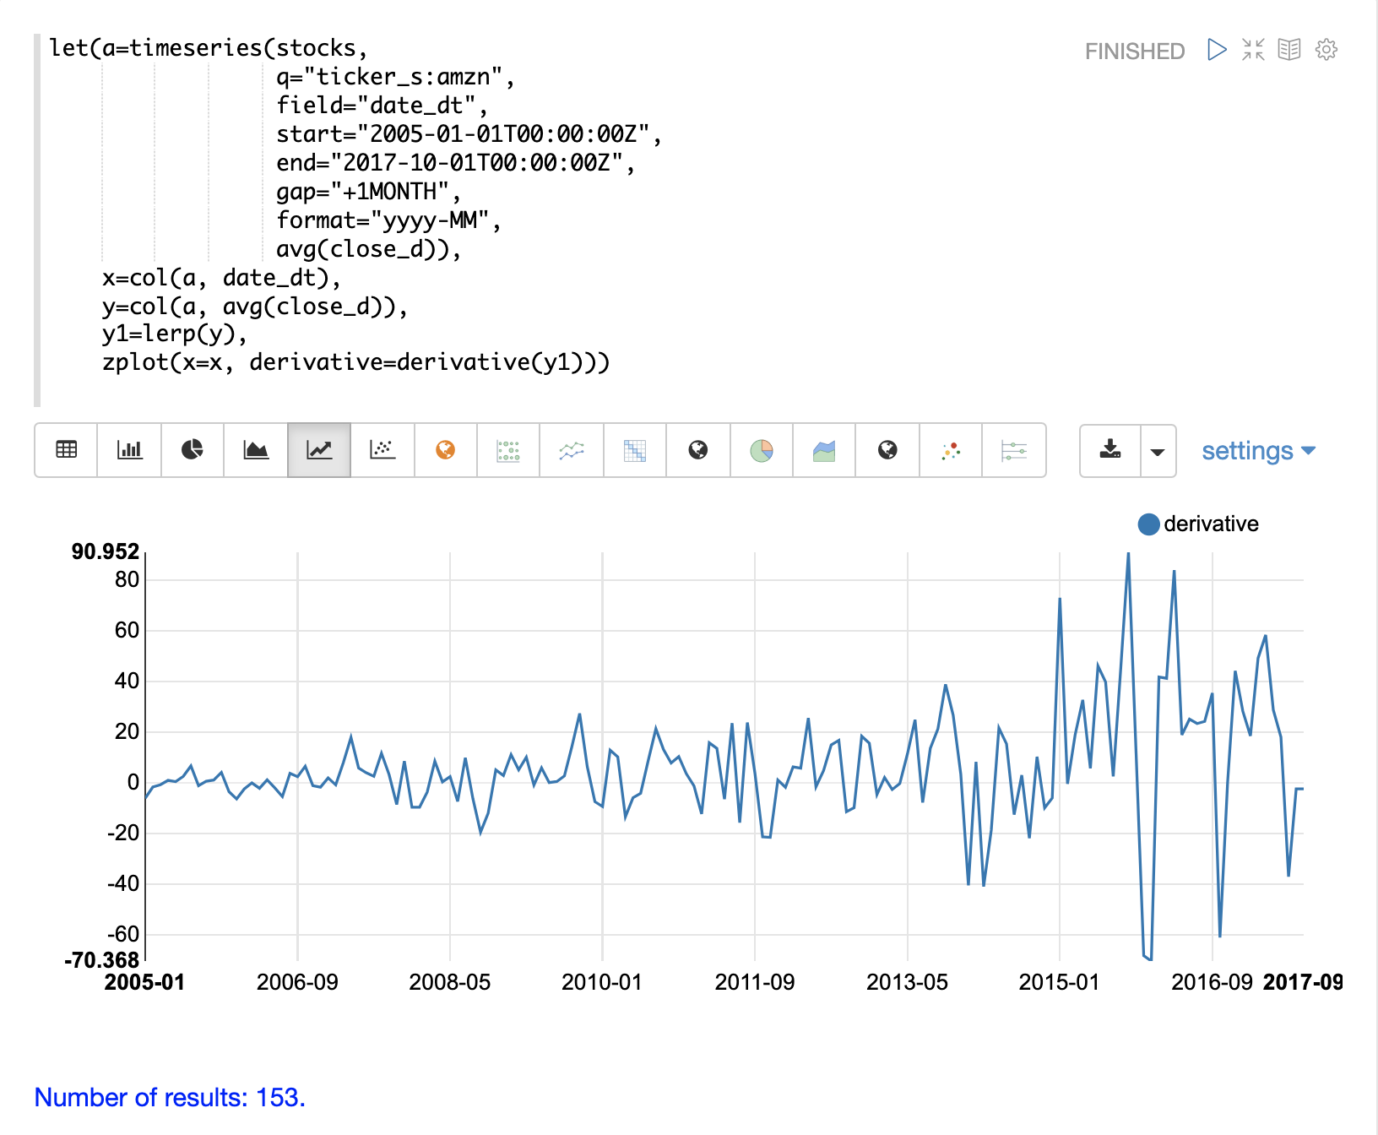The width and height of the screenshot is (1378, 1135).
Task: Select the blue heatmap matrix visualization
Action: tap(635, 450)
